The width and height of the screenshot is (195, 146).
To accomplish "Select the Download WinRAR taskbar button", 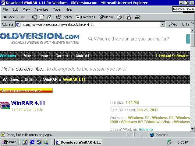I will tap(78, 142).
